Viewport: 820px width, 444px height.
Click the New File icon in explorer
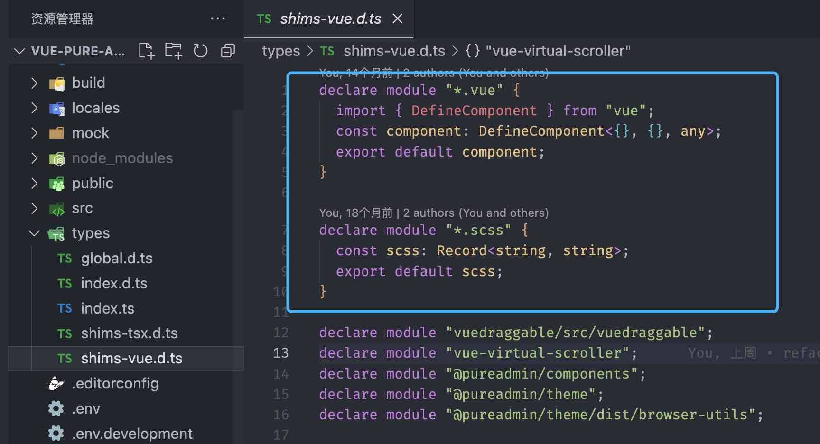pos(146,51)
